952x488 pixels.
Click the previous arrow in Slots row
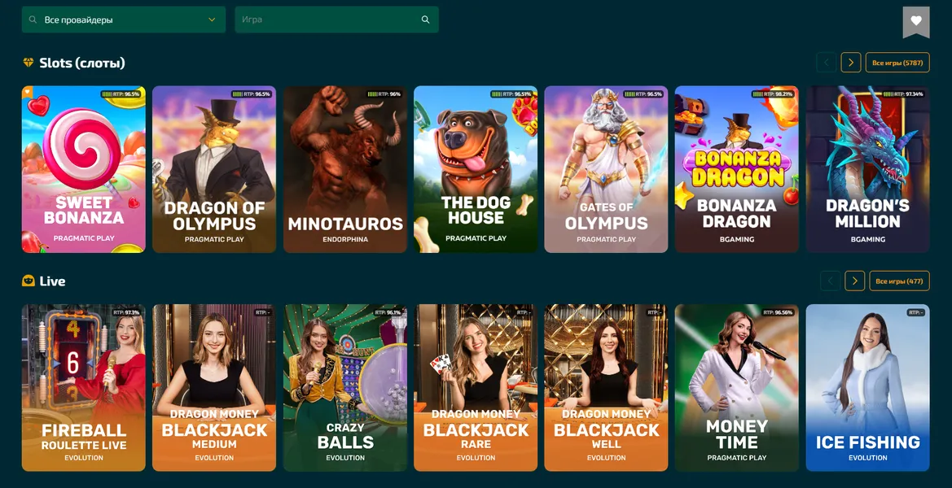(x=826, y=63)
